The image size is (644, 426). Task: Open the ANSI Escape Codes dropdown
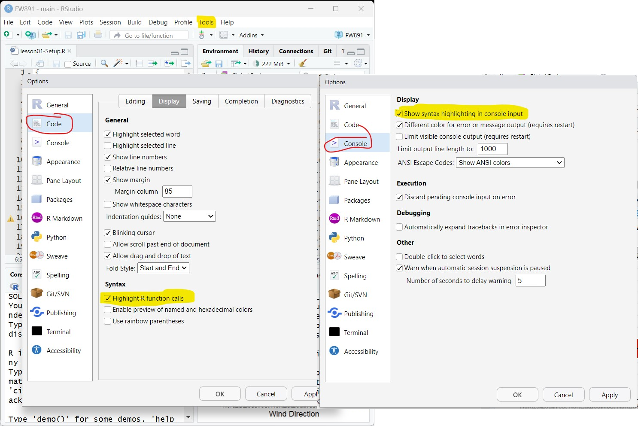tap(510, 163)
